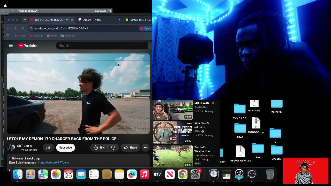
Task: Open the Apple menu
Action: 5,5
